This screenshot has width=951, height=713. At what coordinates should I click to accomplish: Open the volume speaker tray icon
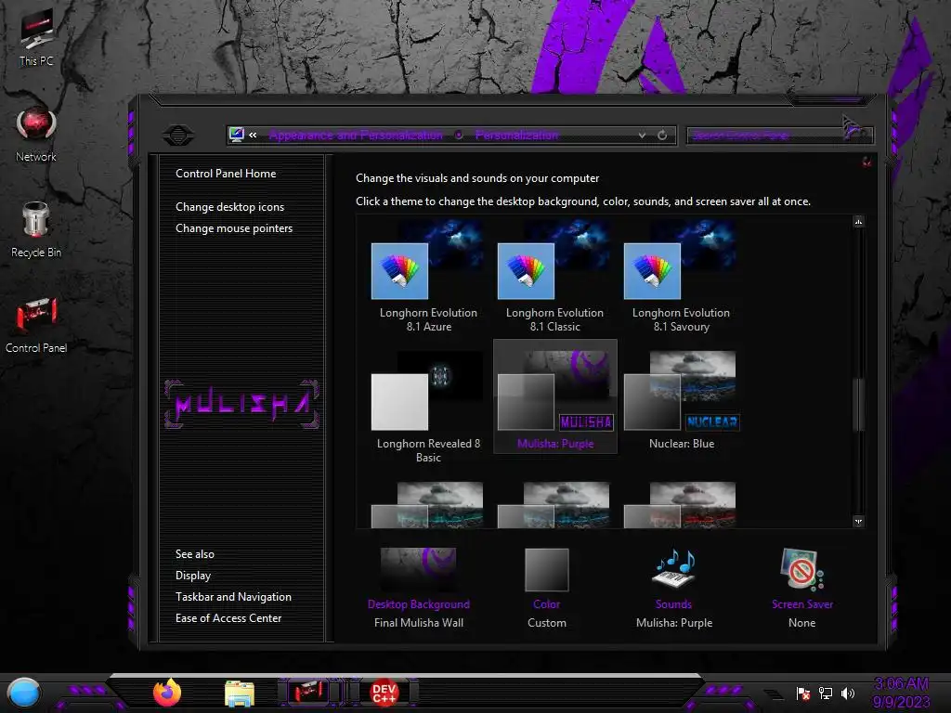(x=848, y=693)
